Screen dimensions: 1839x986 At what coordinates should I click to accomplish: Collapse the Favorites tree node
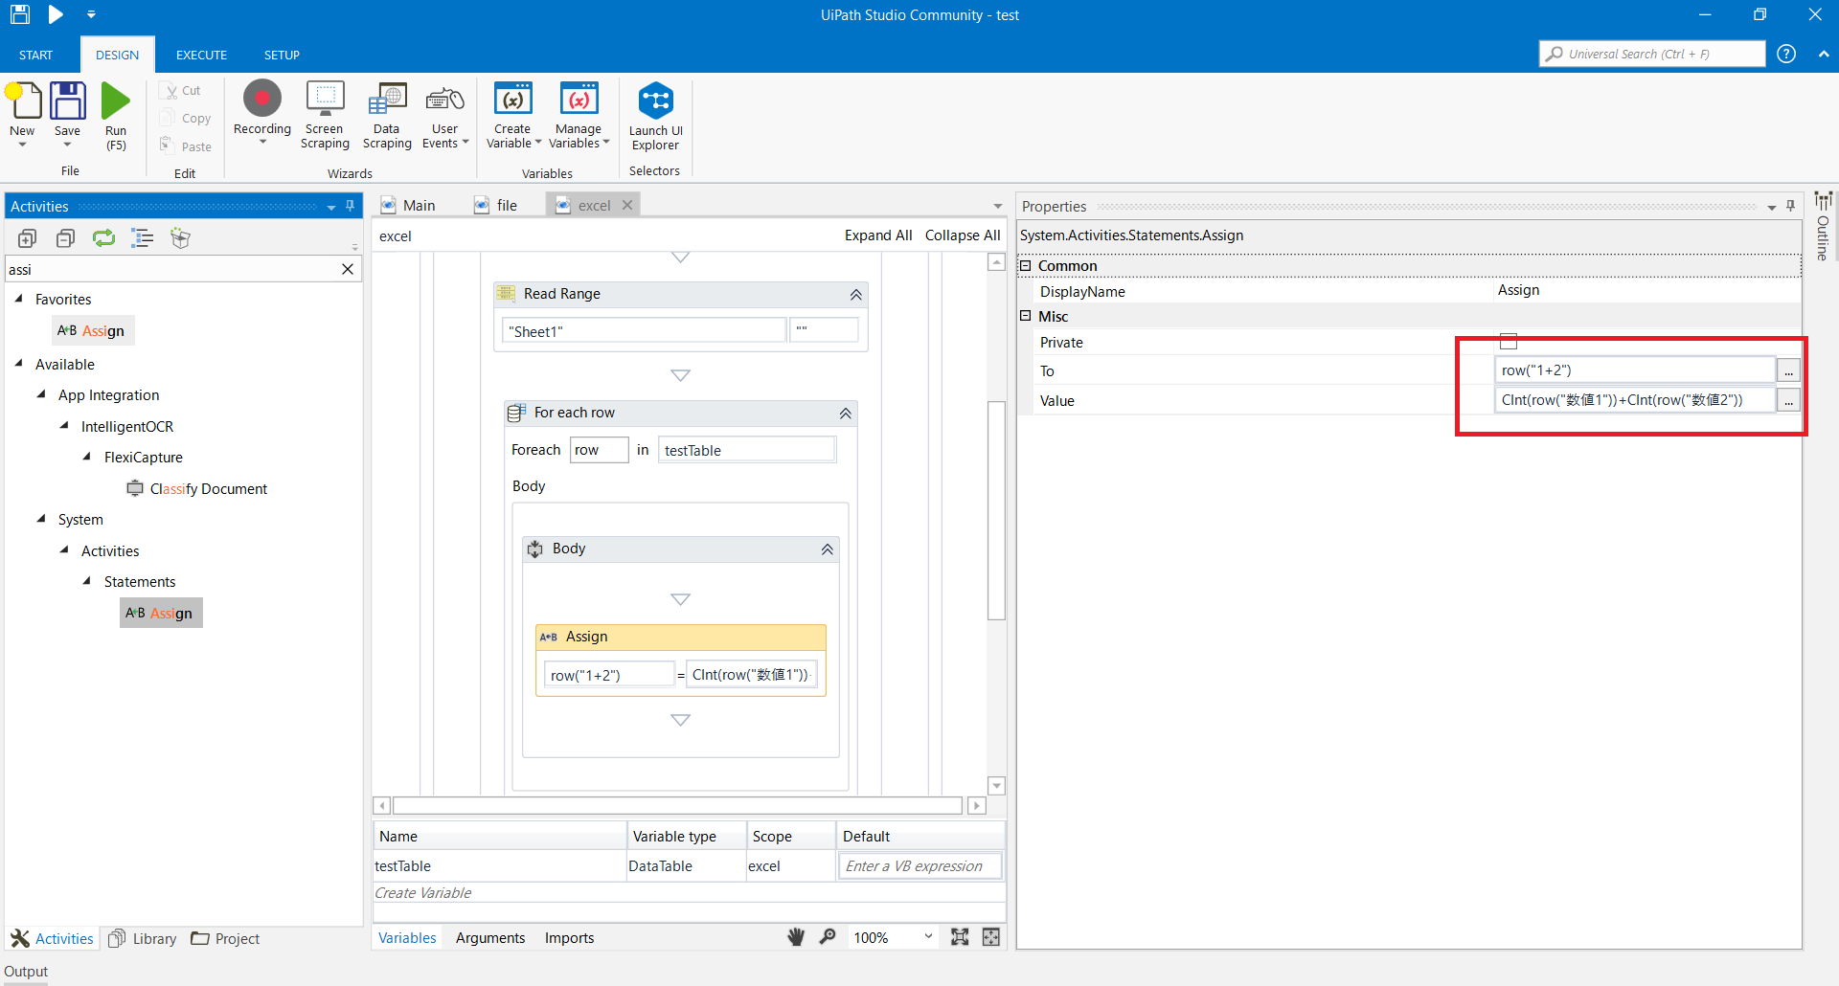click(x=19, y=299)
